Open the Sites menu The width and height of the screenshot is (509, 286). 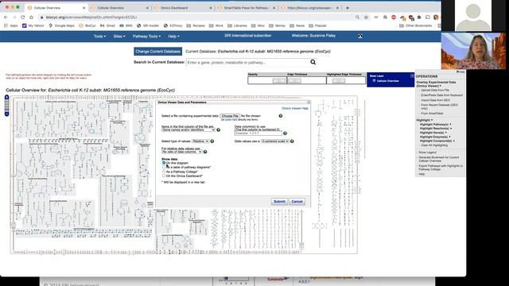pos(119,37)
